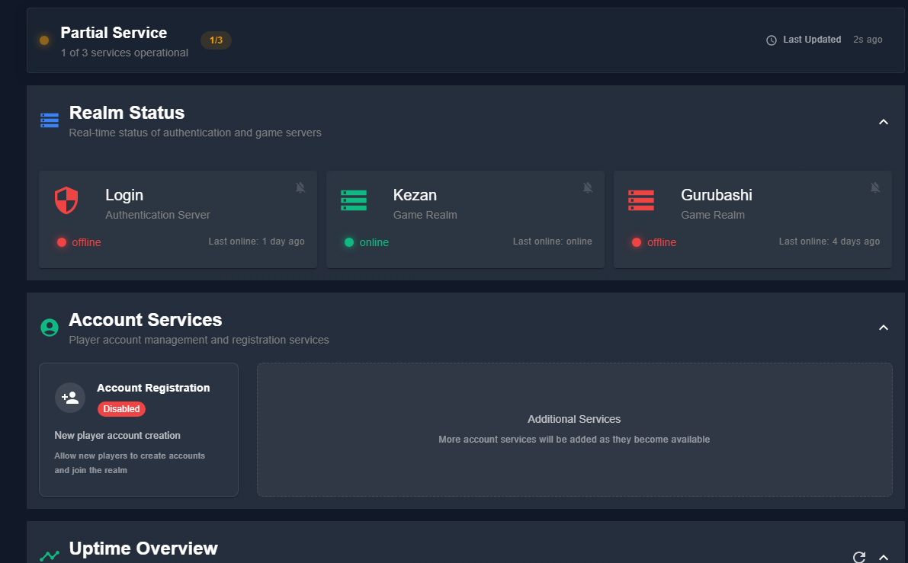Screen dimensions: 908x563
Task: Click the Gurubashi 'offline' status text
Action: 662,242
